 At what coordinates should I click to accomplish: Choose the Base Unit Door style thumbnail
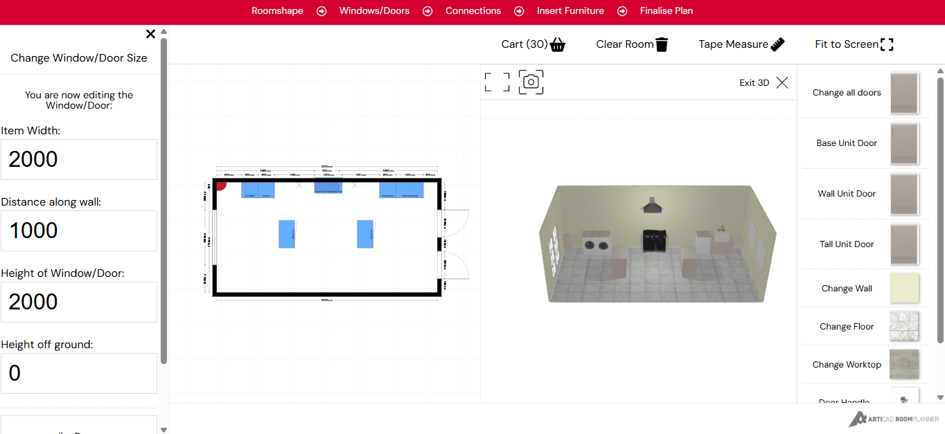point(905,143)
